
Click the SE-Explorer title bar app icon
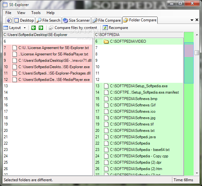point(5,5)
